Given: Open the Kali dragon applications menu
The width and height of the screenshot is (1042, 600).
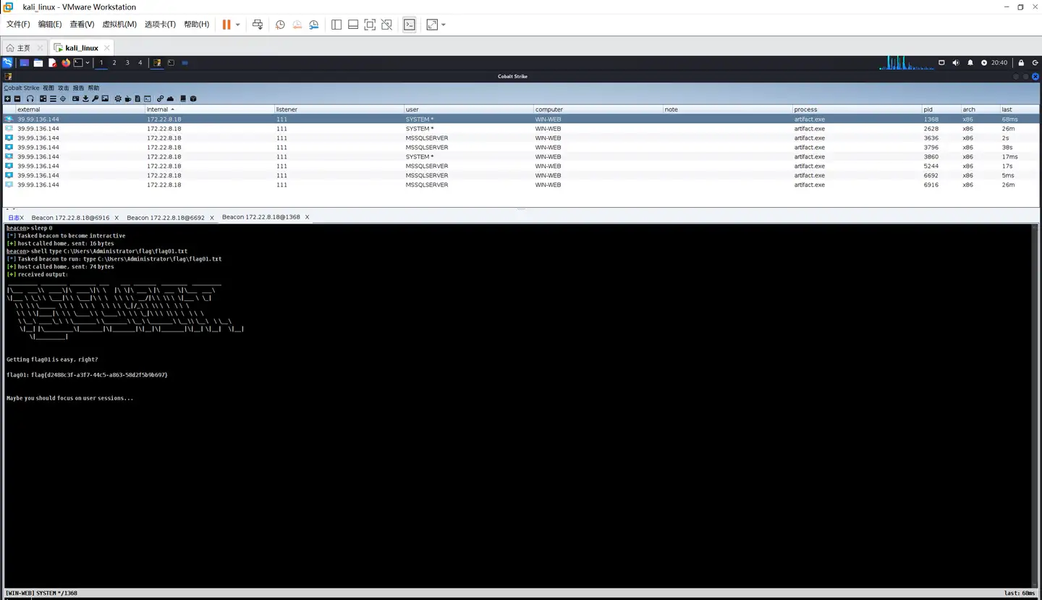Looking at the screenshot, I should click(7, 63).
